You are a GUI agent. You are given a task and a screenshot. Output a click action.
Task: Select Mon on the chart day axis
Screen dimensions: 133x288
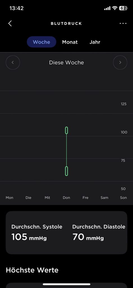point(10,198)
